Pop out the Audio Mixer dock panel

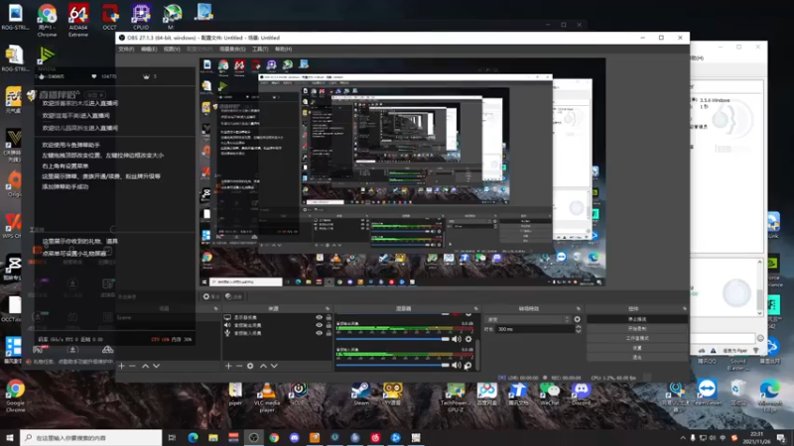click(476, 308)
